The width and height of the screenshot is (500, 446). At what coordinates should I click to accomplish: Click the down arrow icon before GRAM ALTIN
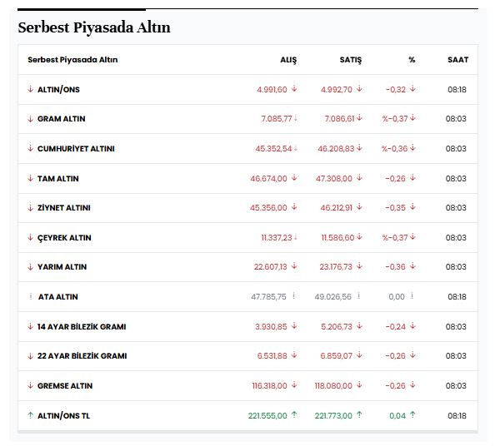(30, 119)
